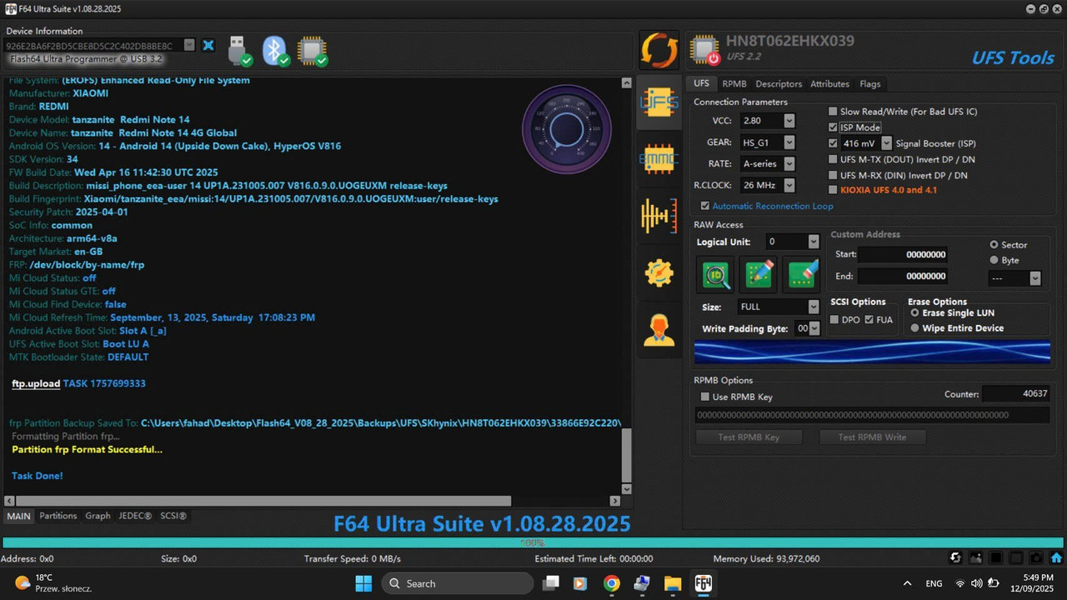Click the Start address field
The image size is (1067, 600).
tap(903, 254)
